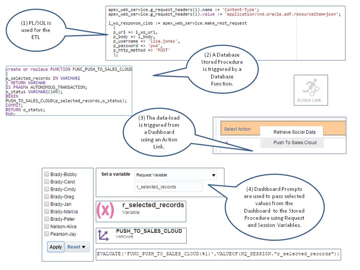Select the r_selected_records Variable tile

coord(153,208)
